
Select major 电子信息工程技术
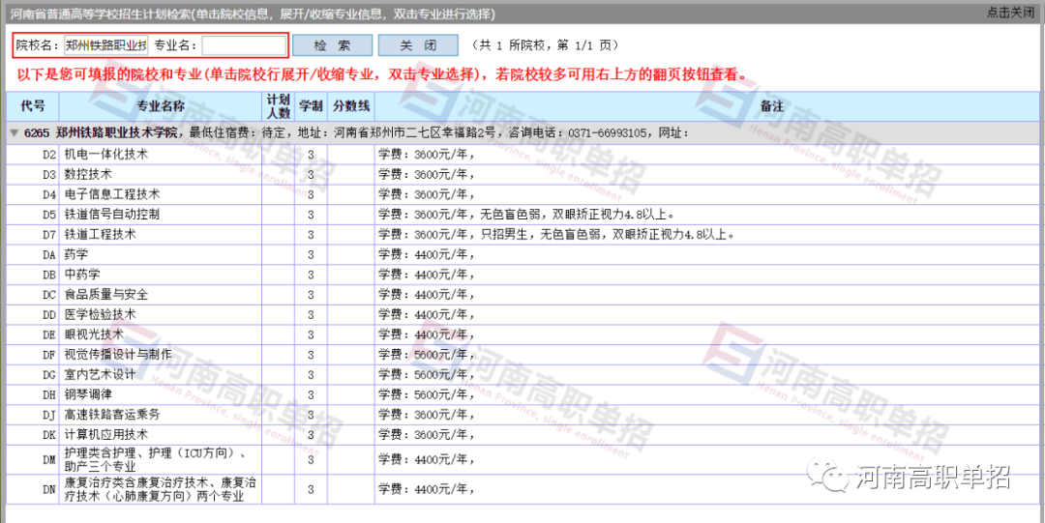(x=112, y=194)
